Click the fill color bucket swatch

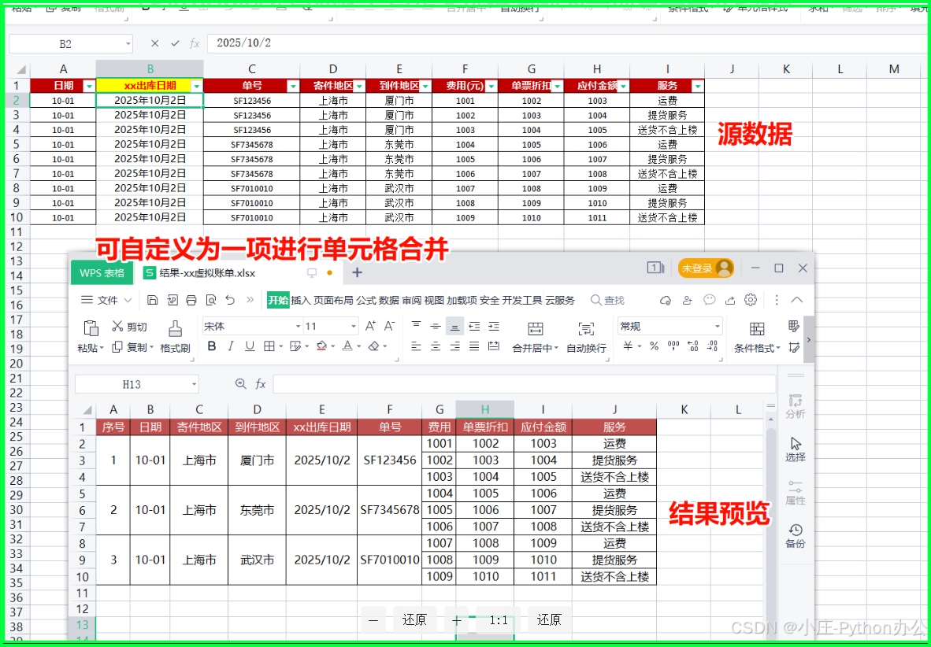[x=321, y=346]
